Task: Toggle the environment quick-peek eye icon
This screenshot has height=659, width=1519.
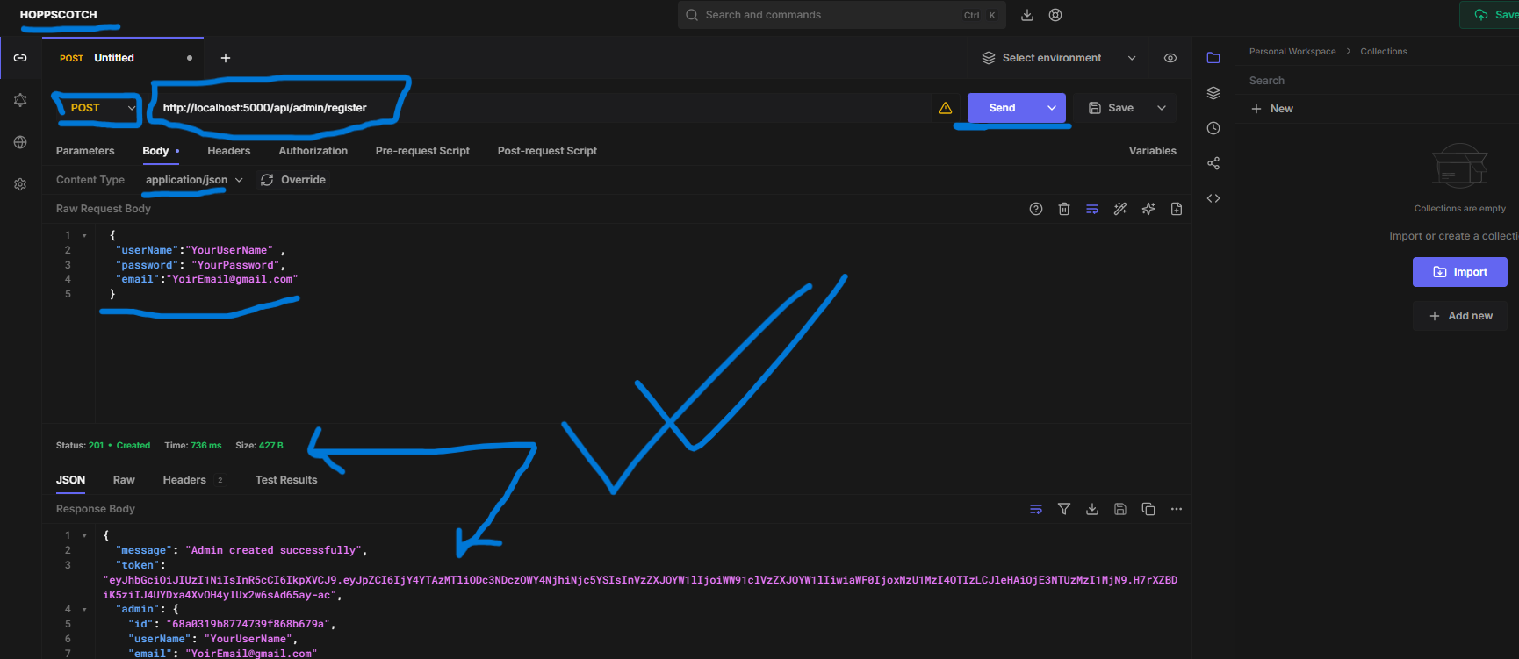Action: pyautogui.click(x=1170, y=58)
